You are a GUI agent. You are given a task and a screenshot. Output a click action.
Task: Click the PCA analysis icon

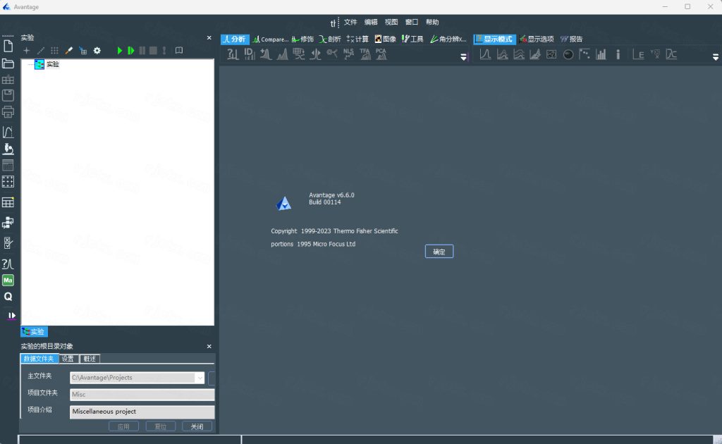[381, 54]
